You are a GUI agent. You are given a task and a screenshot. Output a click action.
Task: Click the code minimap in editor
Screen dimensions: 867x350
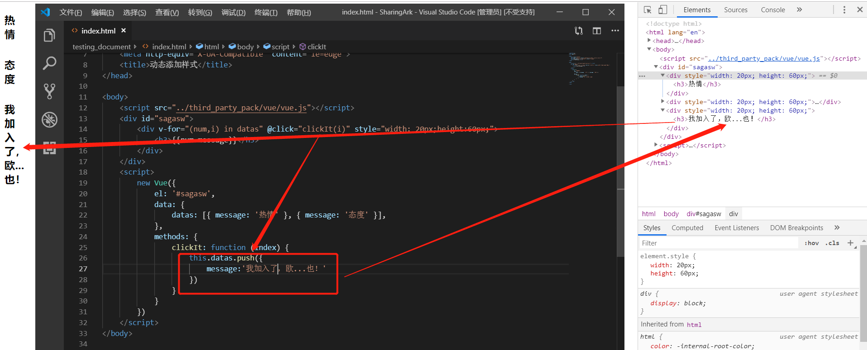591,69
